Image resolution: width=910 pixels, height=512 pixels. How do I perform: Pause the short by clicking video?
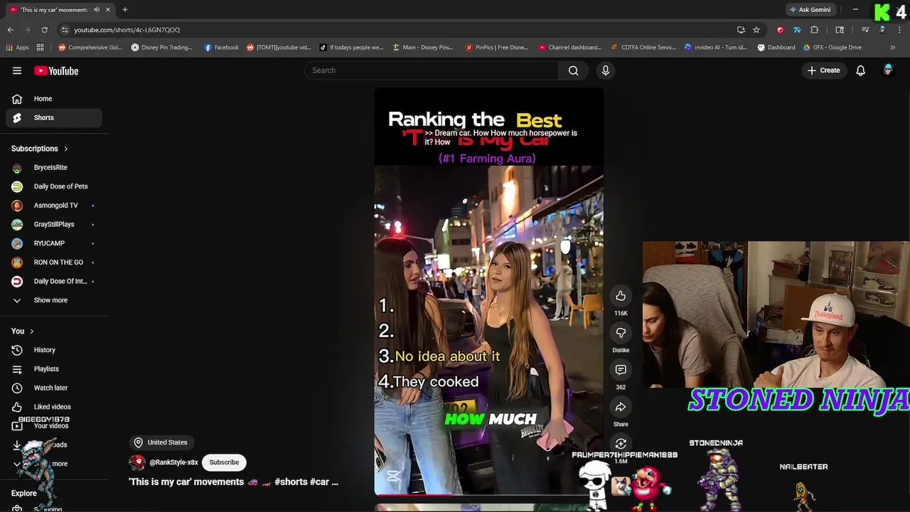pos(488,292)
